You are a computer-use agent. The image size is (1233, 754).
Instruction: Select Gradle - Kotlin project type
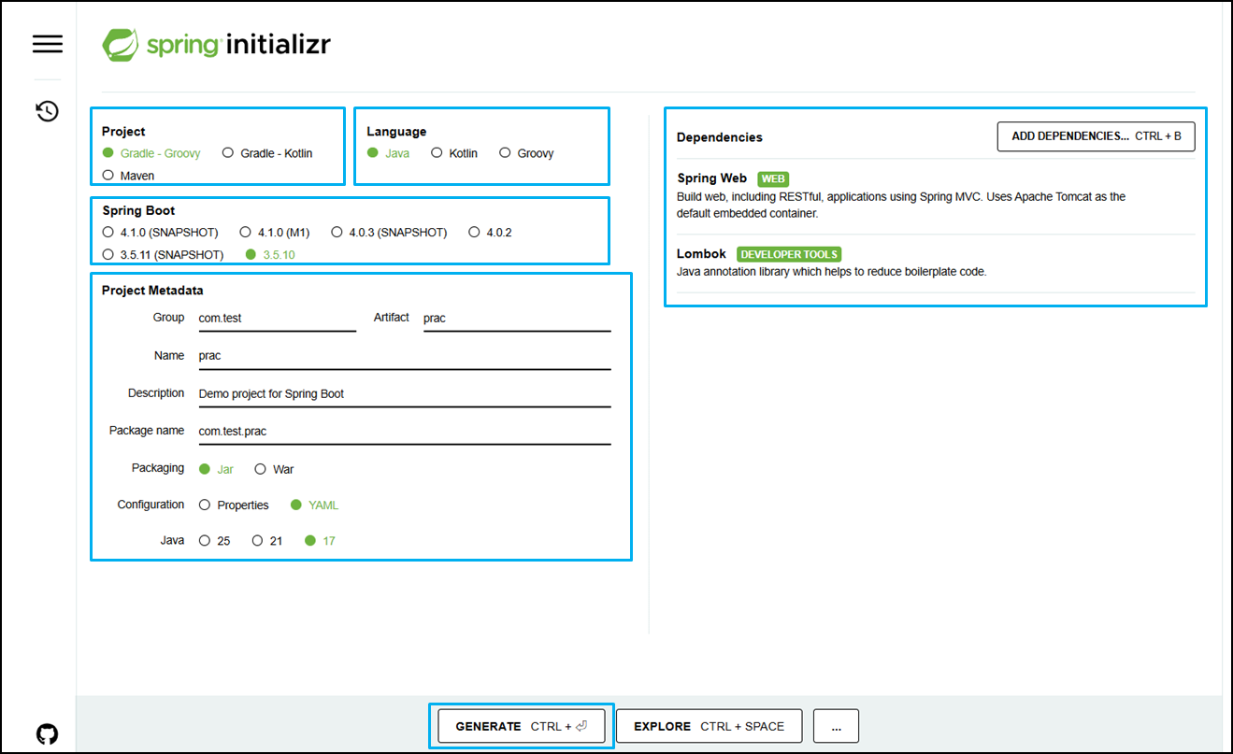(x=267, y=153)
